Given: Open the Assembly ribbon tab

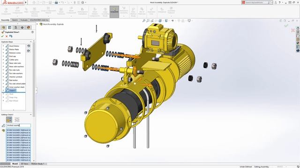Looking at the screenshot, I should (x=5, y=20).
